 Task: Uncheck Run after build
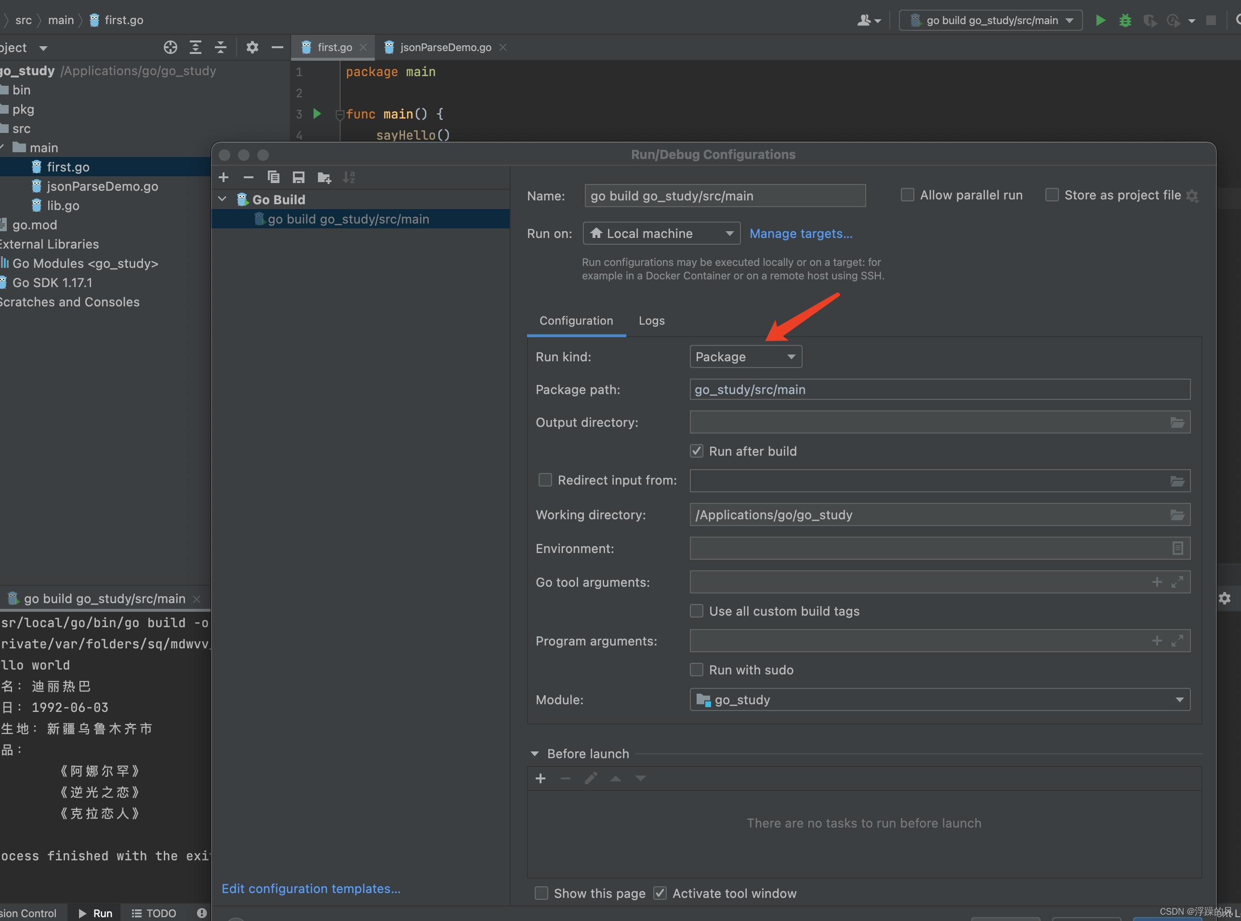pyautogui.click(x=696, y=451)
